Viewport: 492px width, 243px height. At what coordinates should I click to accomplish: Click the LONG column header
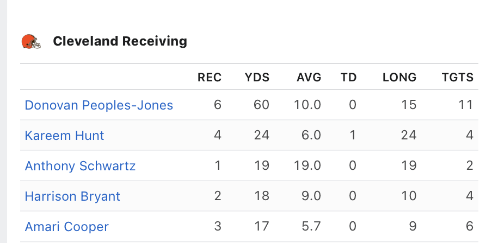(x=399, y=77)
